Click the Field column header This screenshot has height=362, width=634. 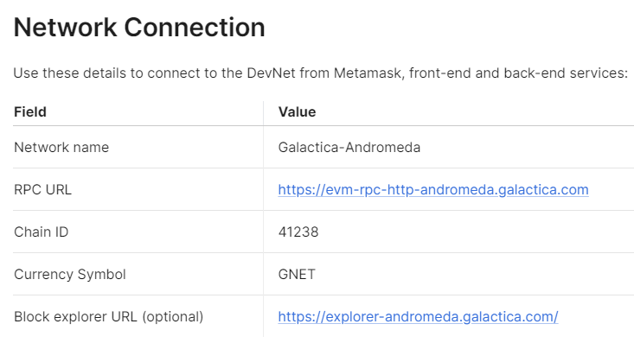(x=30, y=112)
